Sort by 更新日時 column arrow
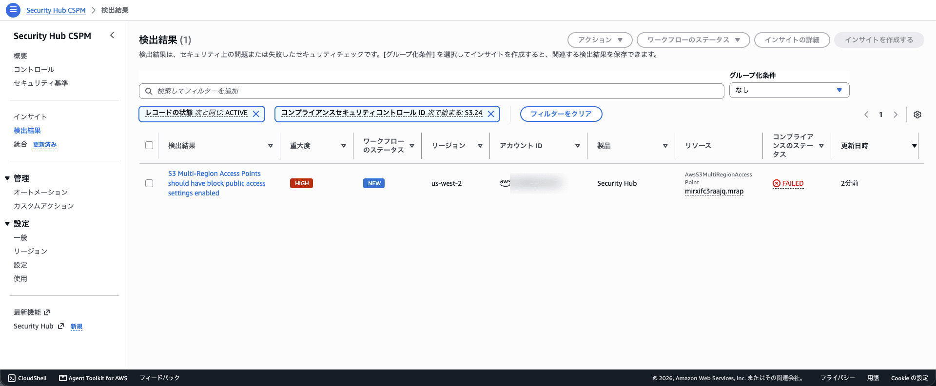The width and height of the screenshot is (936, 386). click(x=915, y=146)
